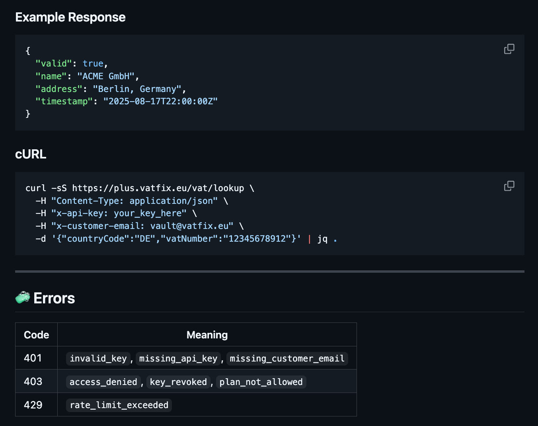This screenshot has height=426, width=538.
Task: Copy the cURL command snippet
Action: [509, 186]
